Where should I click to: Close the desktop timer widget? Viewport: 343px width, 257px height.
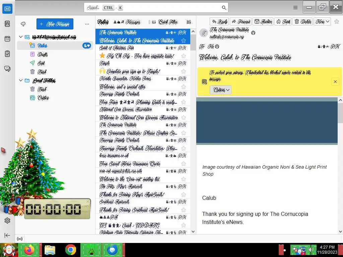pyautogui.click(x=88, y=201)
